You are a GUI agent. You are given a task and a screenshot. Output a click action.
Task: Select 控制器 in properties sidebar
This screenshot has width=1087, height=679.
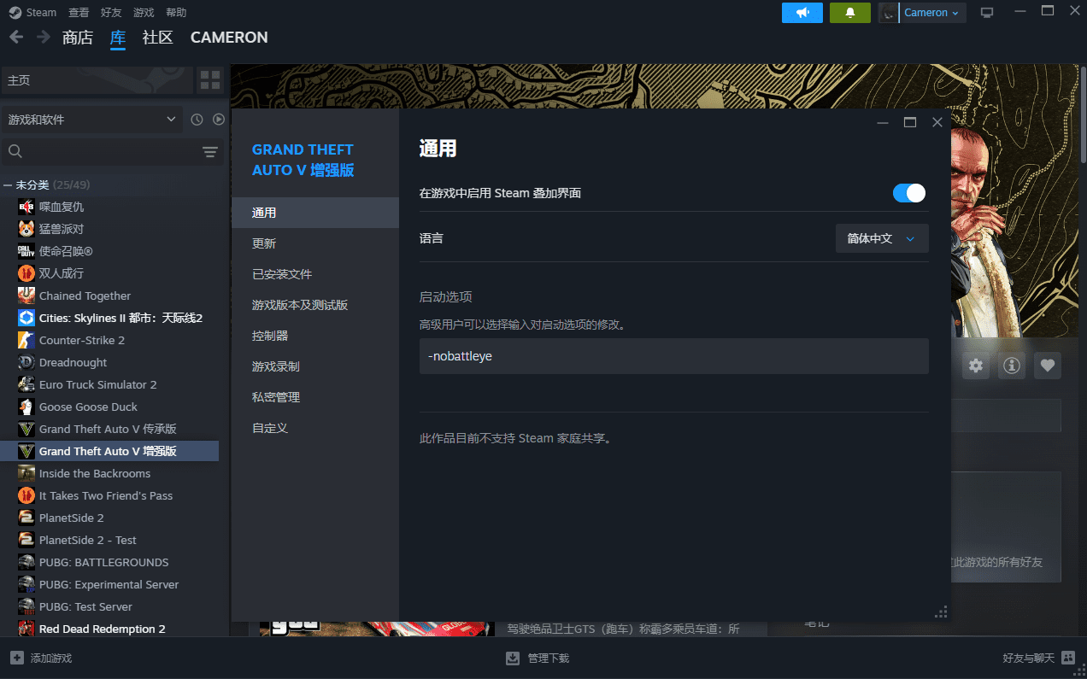[x=315, y=336]
